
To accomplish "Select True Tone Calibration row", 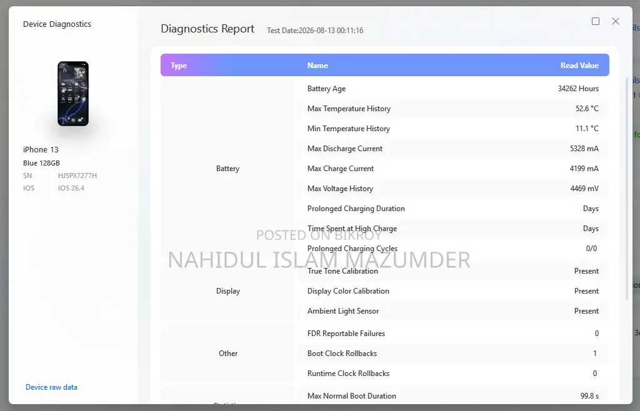I will click(453, 270).
